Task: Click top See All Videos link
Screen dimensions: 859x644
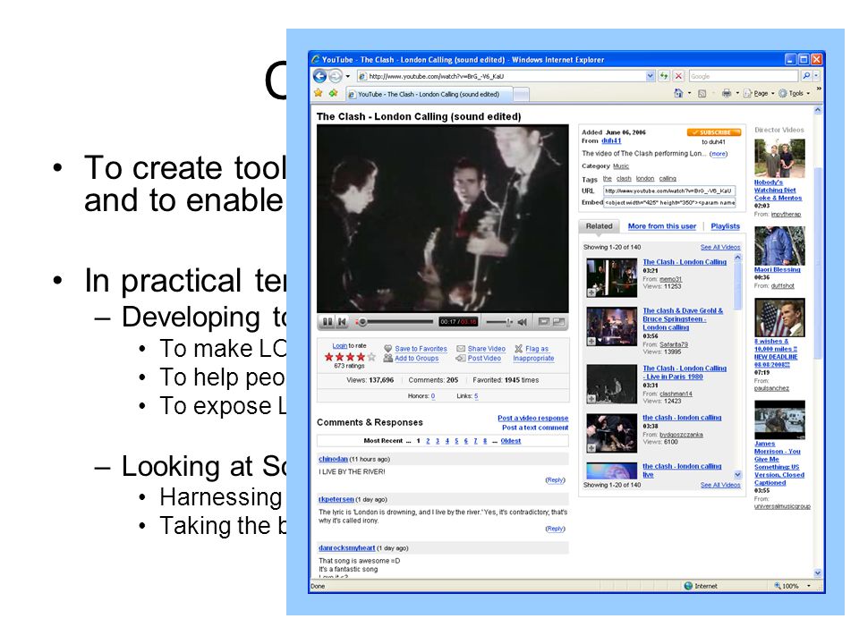Action: 719,248
